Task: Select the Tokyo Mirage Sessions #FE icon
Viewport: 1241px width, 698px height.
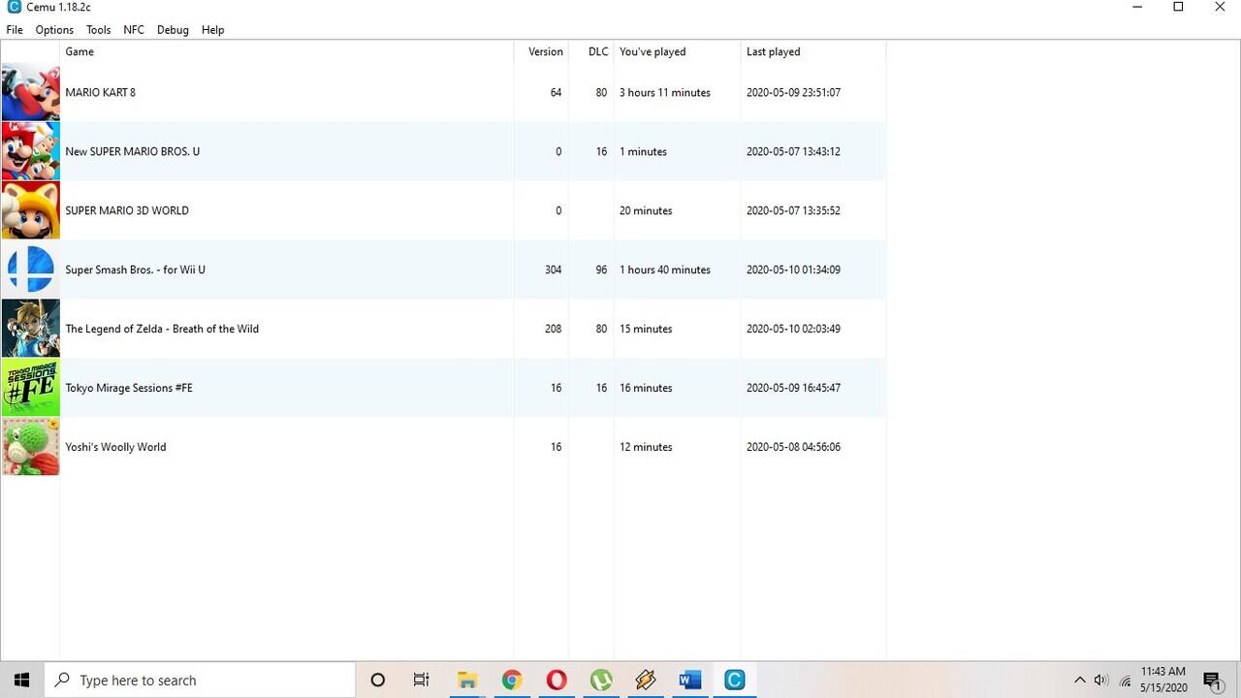Action: tap(30, 388)
